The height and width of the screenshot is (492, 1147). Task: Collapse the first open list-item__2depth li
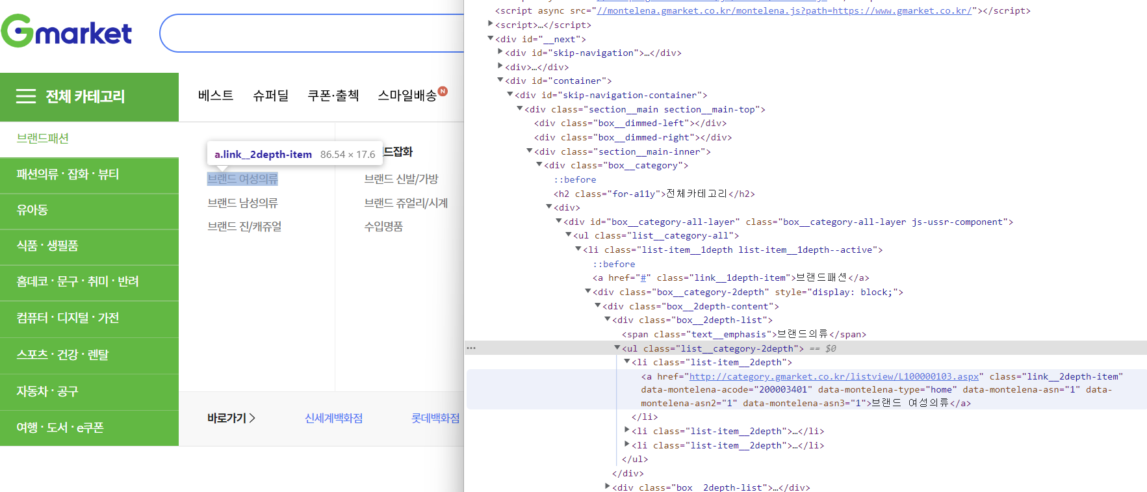click(627, 361)
